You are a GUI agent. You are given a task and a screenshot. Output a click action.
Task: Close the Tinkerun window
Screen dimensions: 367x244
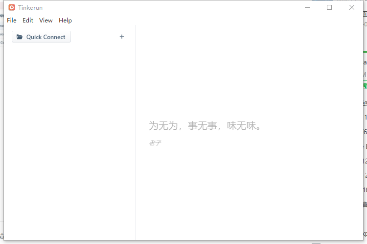[x=352, y=7]
